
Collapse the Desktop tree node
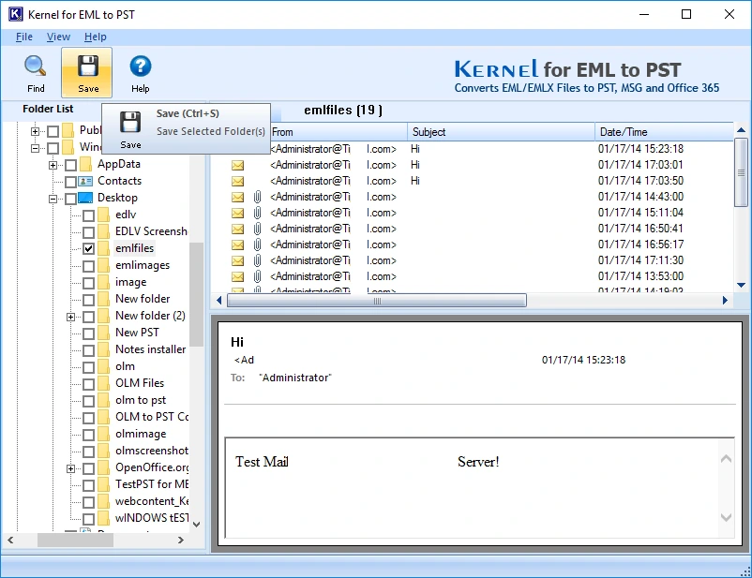pos(53,199)
